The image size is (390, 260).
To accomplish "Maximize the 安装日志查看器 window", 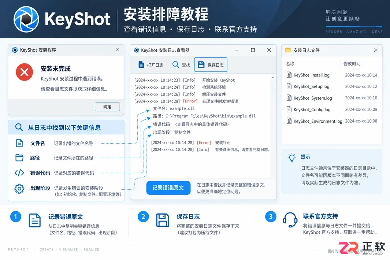I will pos(253,50).
